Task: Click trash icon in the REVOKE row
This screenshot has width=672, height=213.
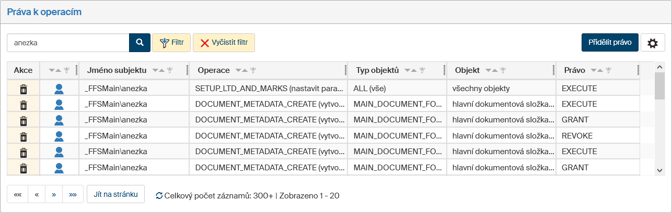Action: (23, 136)
